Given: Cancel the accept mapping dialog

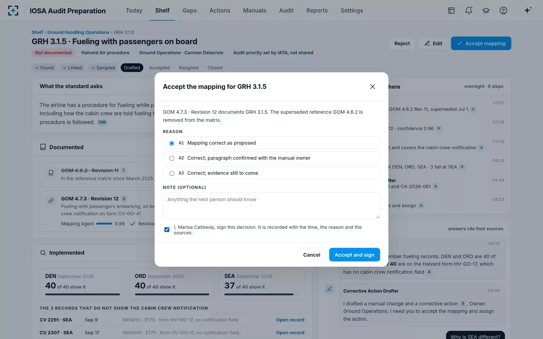Looking at the screenshot, I should (311, 255).
